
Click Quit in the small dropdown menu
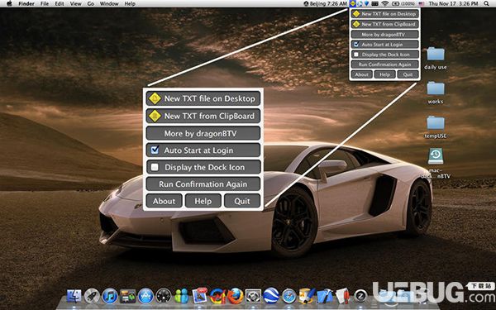point(408,74)
